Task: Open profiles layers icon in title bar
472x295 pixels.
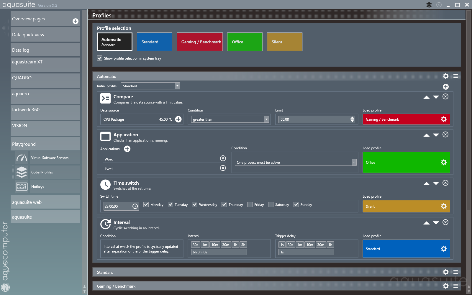Action: 429,5
